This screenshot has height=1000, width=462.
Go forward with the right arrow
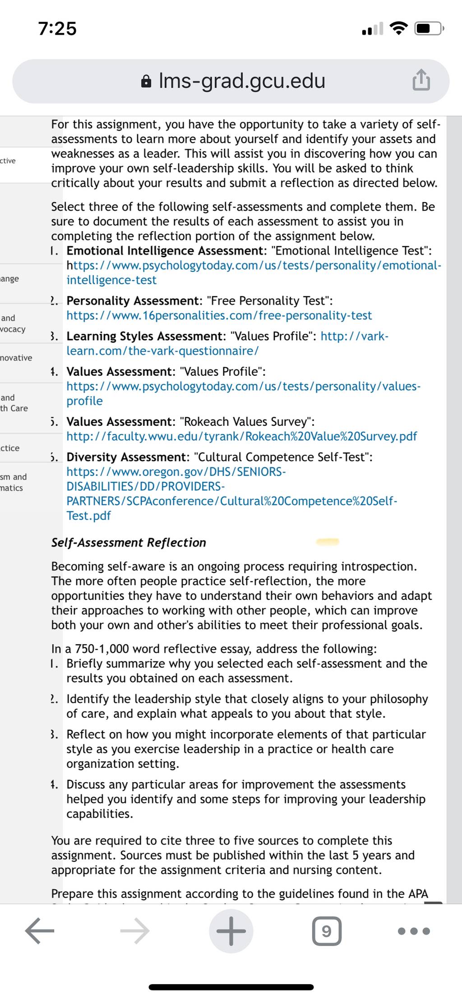[135, 930]
